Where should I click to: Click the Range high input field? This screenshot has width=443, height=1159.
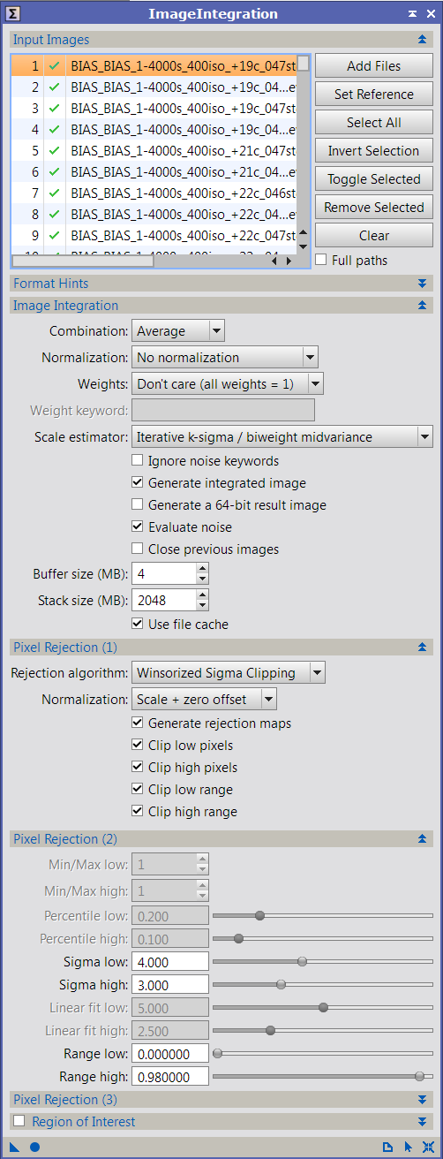170,1076
